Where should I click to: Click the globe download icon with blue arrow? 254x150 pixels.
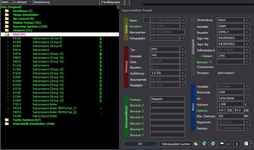pyautogui.click(x=205, y=144)
